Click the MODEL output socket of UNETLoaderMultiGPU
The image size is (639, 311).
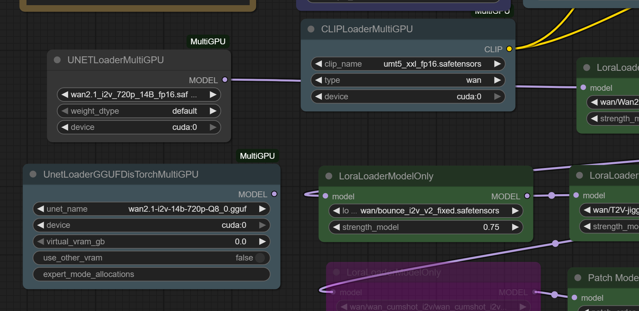(x=225, y=80)
